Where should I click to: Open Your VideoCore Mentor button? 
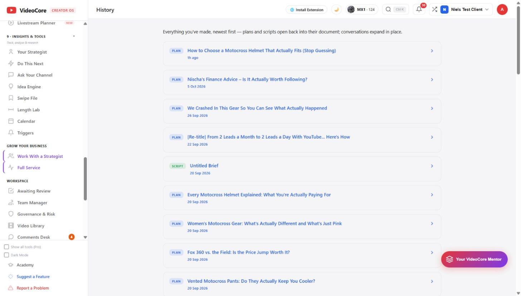pos(474,259)
